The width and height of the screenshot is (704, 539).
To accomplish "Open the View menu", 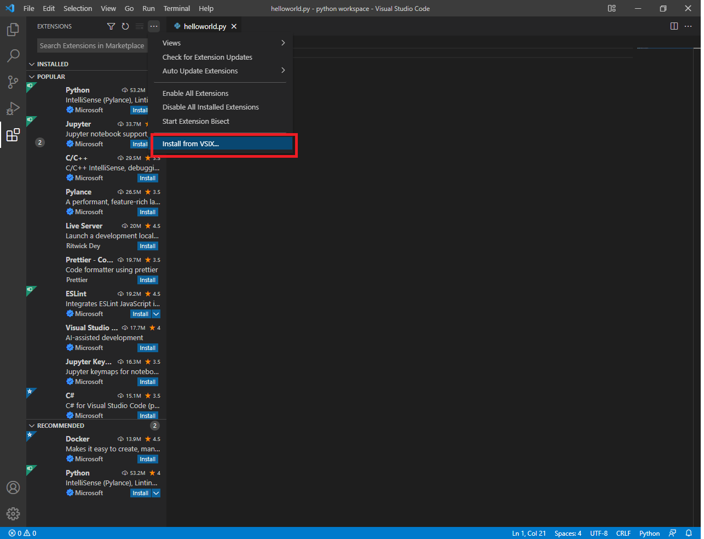I will (x=108, y=8).
